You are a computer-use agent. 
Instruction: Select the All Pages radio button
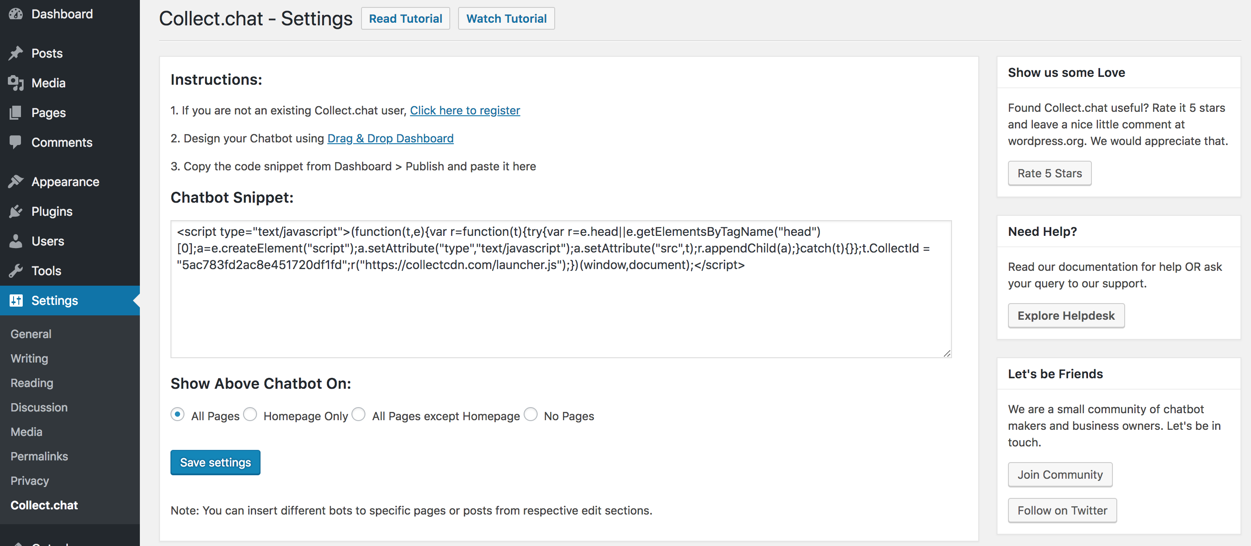click(x=178, y=415)
